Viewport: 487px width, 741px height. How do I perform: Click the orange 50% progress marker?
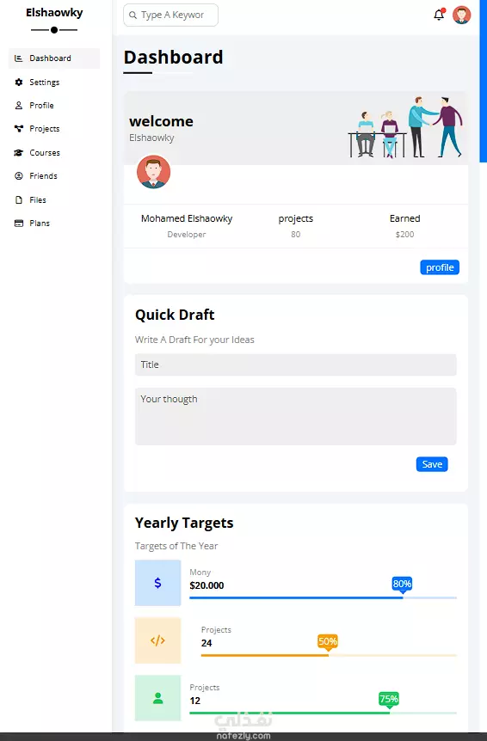click(328, 642)
